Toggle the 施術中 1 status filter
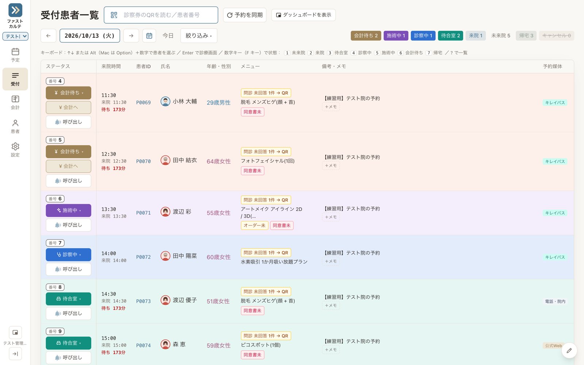Image resolution: width=584 pixels, height=365 pixels. [396, 35]
